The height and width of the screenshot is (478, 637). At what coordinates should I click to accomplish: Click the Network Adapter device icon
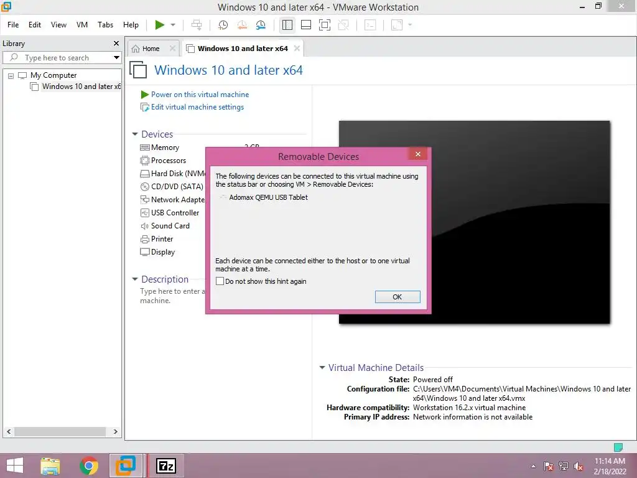pyautogui.click(x=144, y=200)
